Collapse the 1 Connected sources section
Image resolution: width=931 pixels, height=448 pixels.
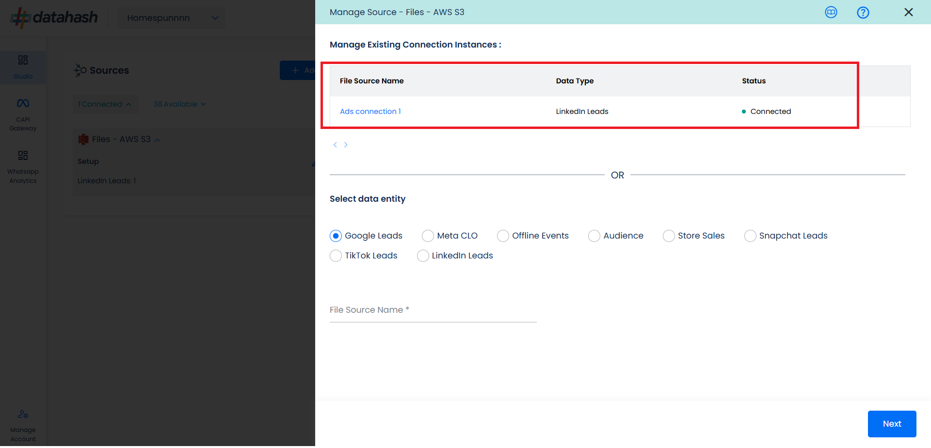[105, 104]
